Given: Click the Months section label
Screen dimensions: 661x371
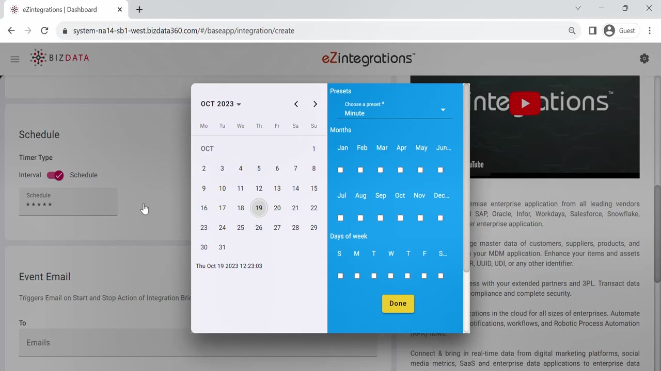Looking at the screenshot, I should pyautogui.click(x=340, y=130).
